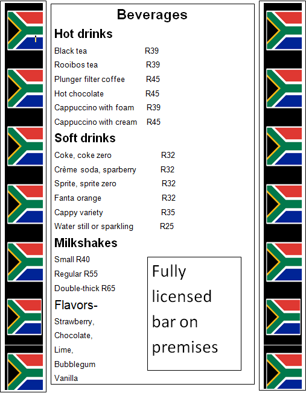This screenshot has height=396, width=306.
Task: Select the Bubblegum flavor text
Action: [x=75, y=364]
